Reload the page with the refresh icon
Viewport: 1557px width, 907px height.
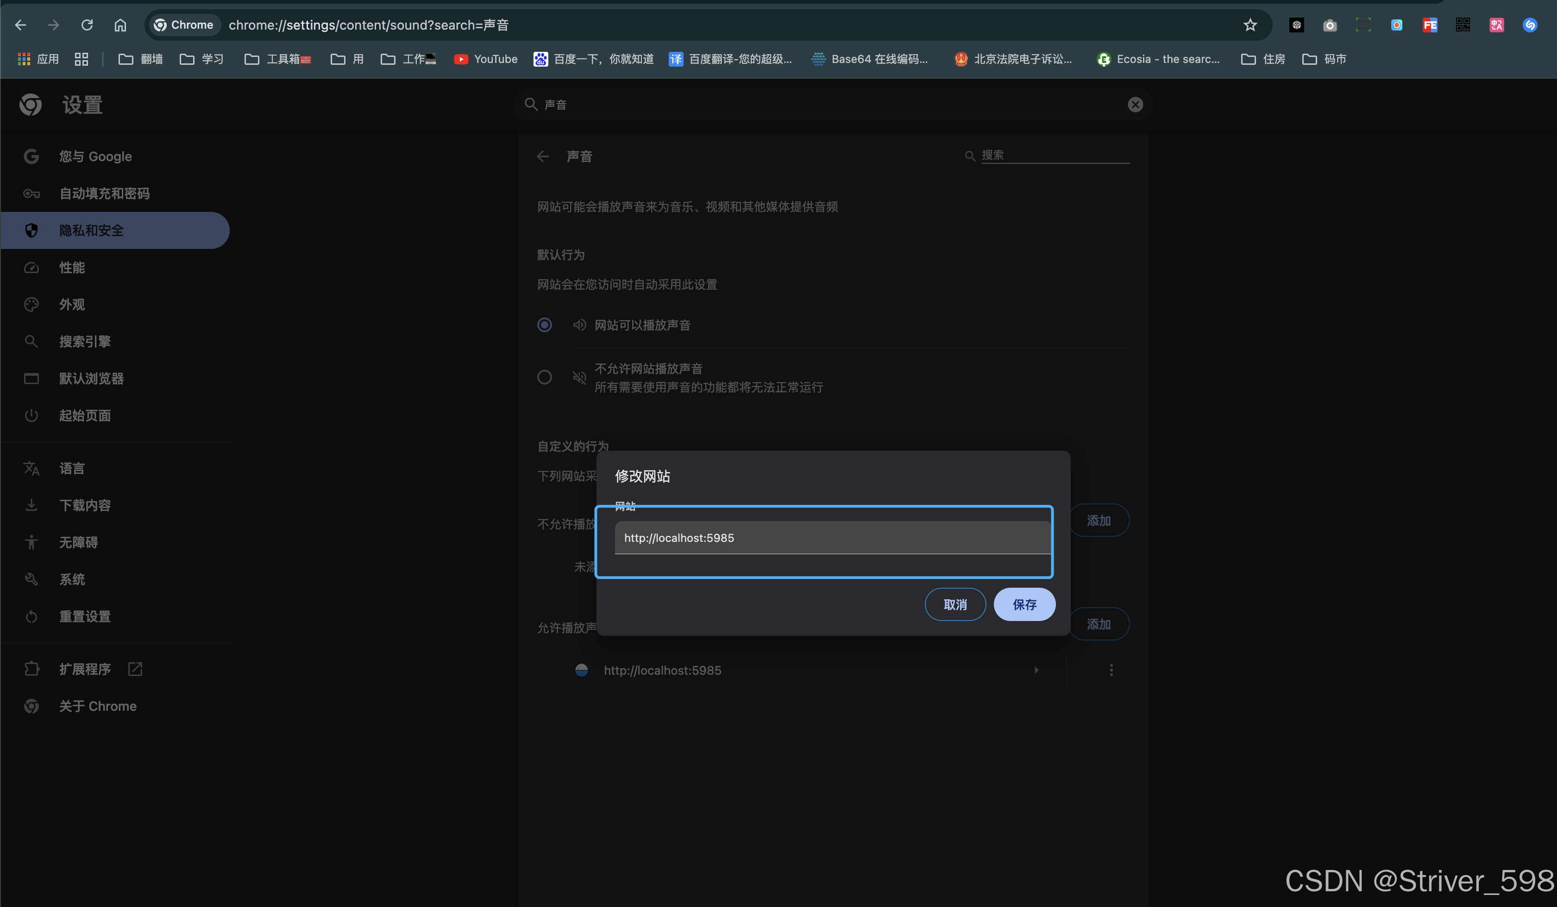[x=87, y=25]
